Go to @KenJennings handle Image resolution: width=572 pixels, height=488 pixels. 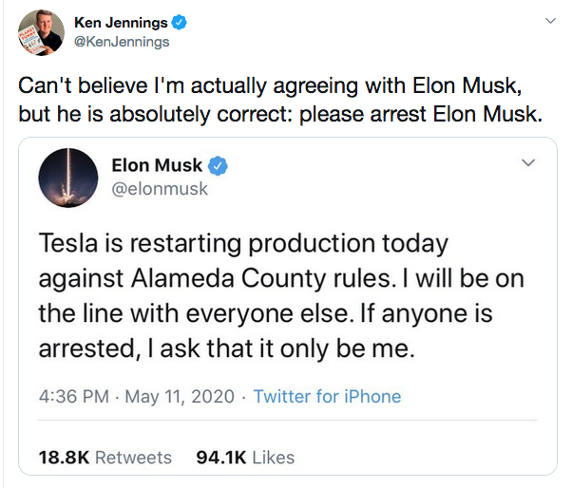[x=122, y=42]
